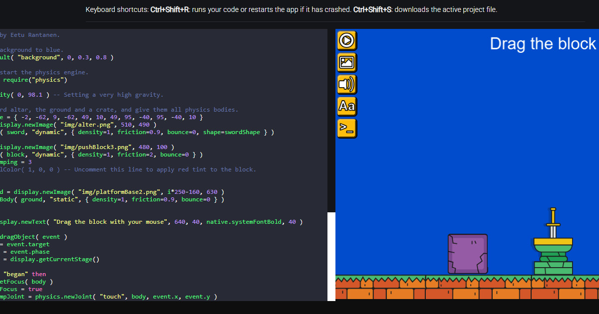599x314 pixels.
Task: Open the console terminal panel
Action: 347,128
